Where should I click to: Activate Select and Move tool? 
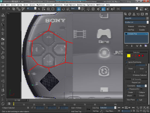[59, 9]
